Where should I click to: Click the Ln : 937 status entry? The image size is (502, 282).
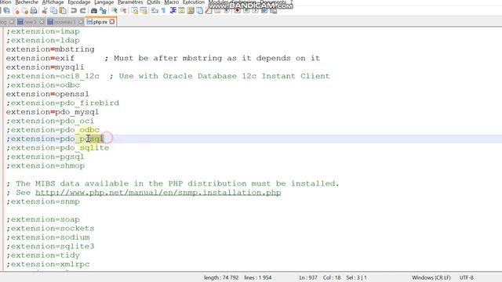click(308, 277)
